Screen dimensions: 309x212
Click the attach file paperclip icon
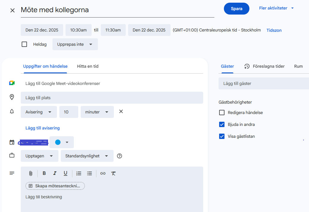31,173
